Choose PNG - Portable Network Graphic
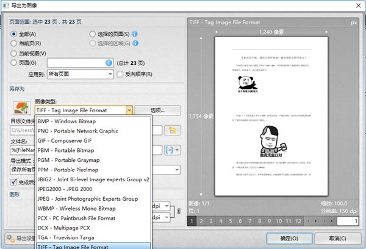The height and width of the screenshot is (249, 366). pyautogui.click(x=93, y=131)
